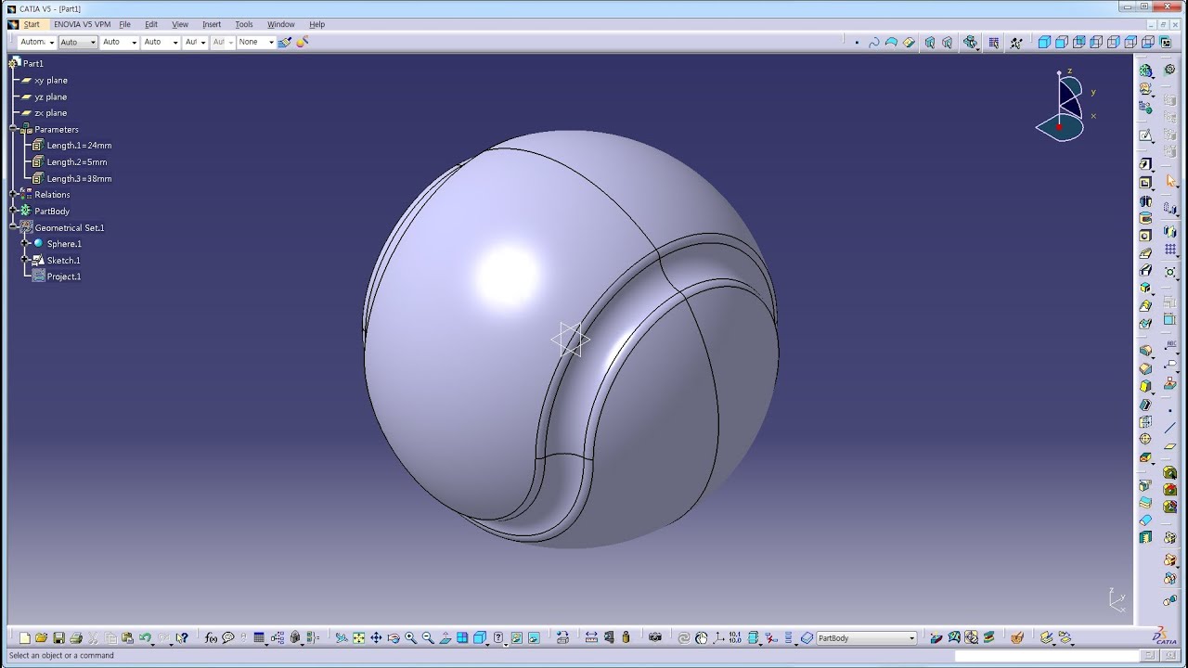Collapse the Geometrical Set.1 node
Viewport: 1188px width, 668px height.
tap(14, 227)
